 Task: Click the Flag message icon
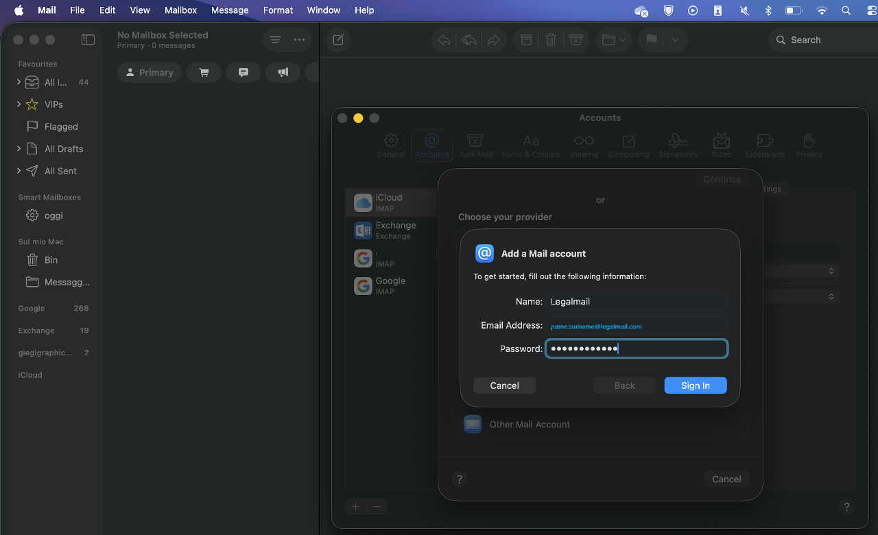[x=652, y=40]
